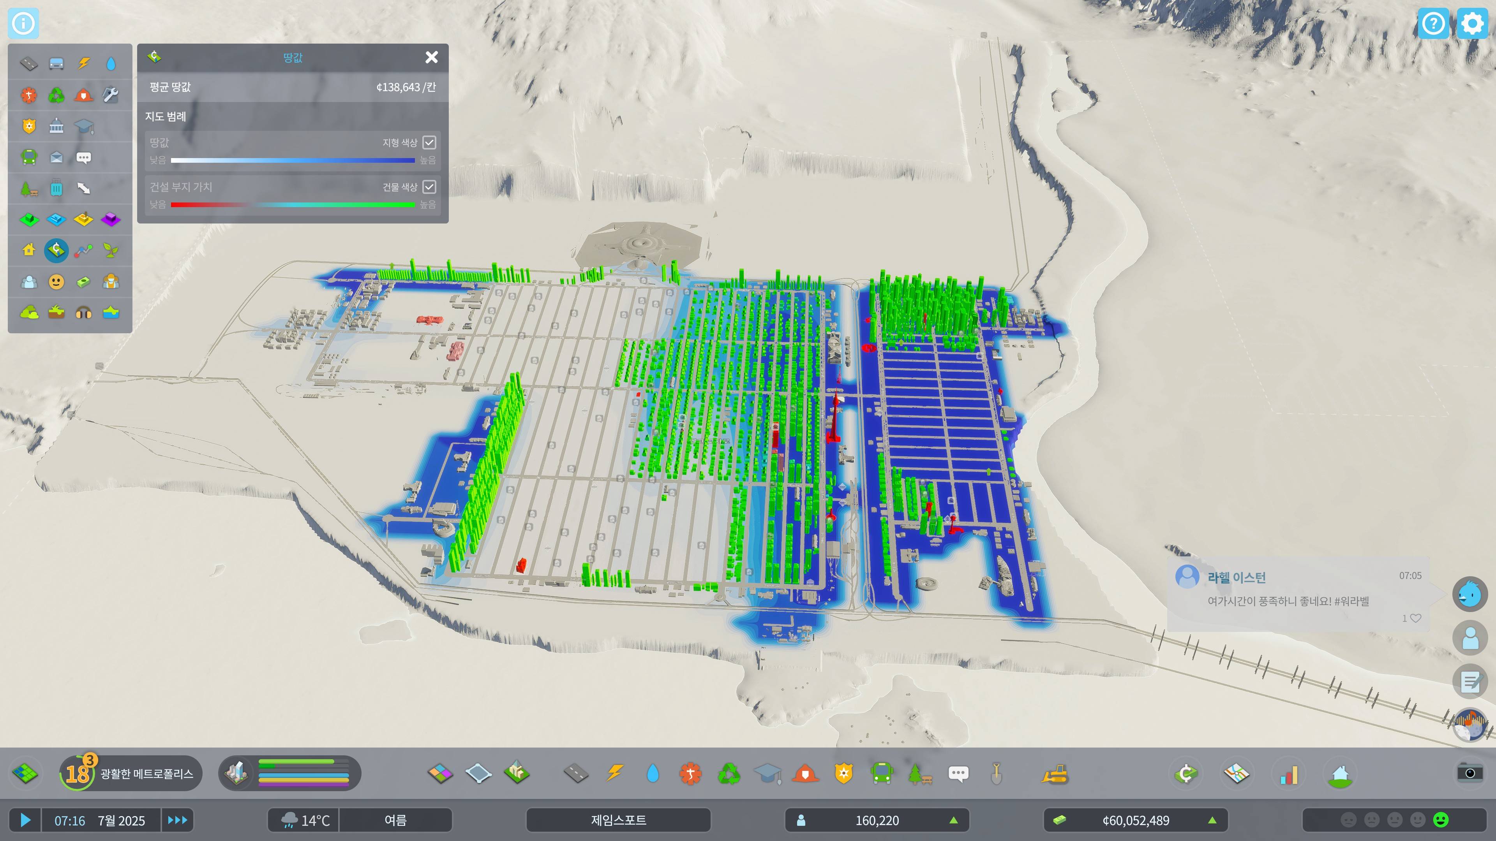
Task: Open the statistics bar chart icon
Action: [x=1289, y=774]
